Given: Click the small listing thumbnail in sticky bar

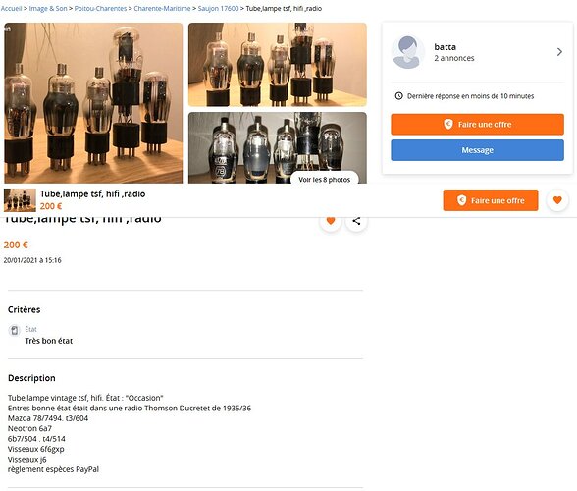Looking at the screenshot, I should tap(20, 200).
